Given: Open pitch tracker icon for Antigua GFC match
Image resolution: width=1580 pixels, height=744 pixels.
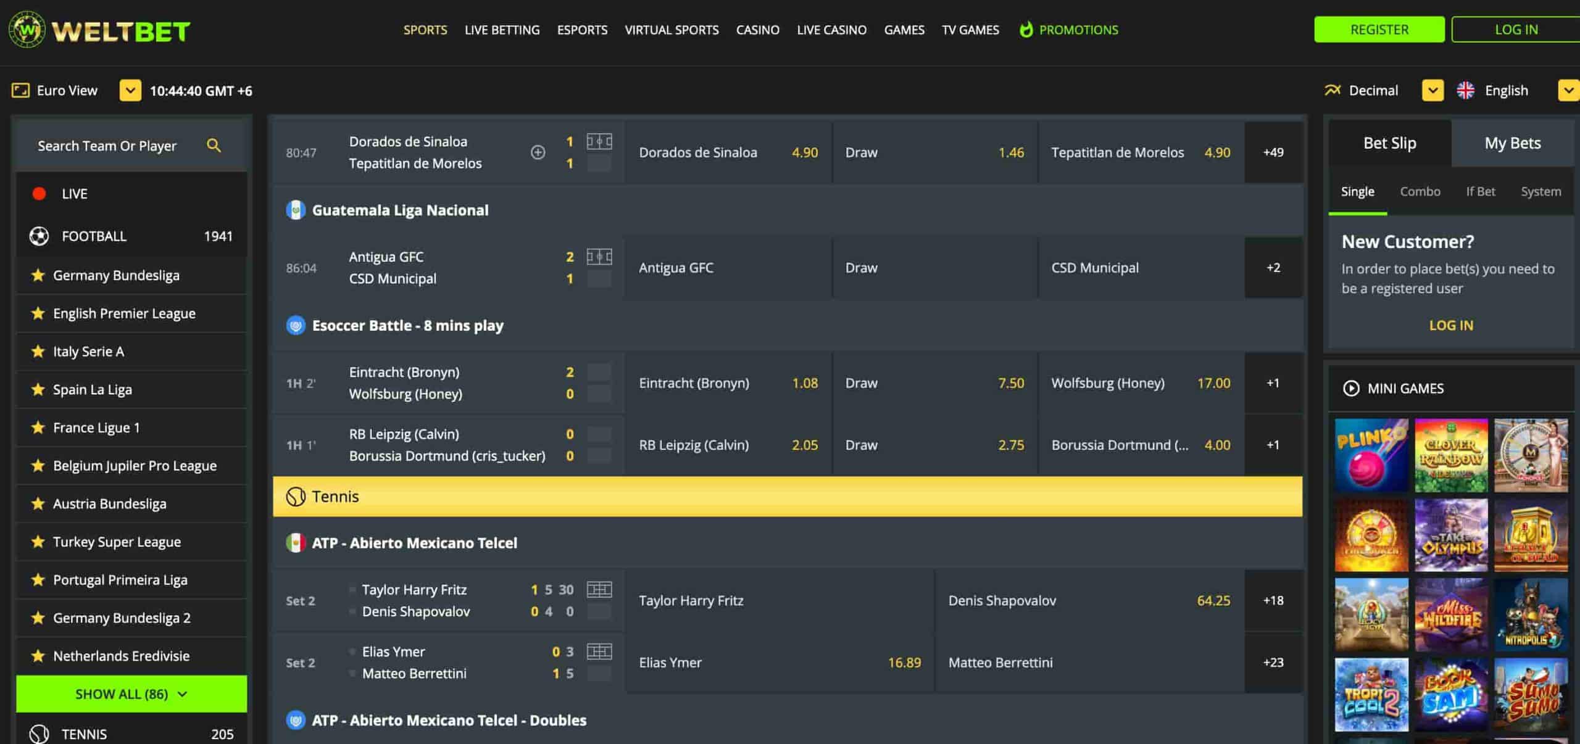Looking at the screenshot, I should (x=599, y=257).
